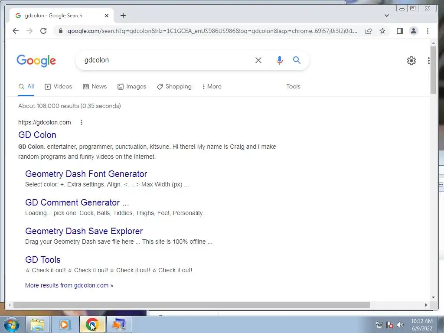Click the scrollbar up arrow

pos(433,43)
